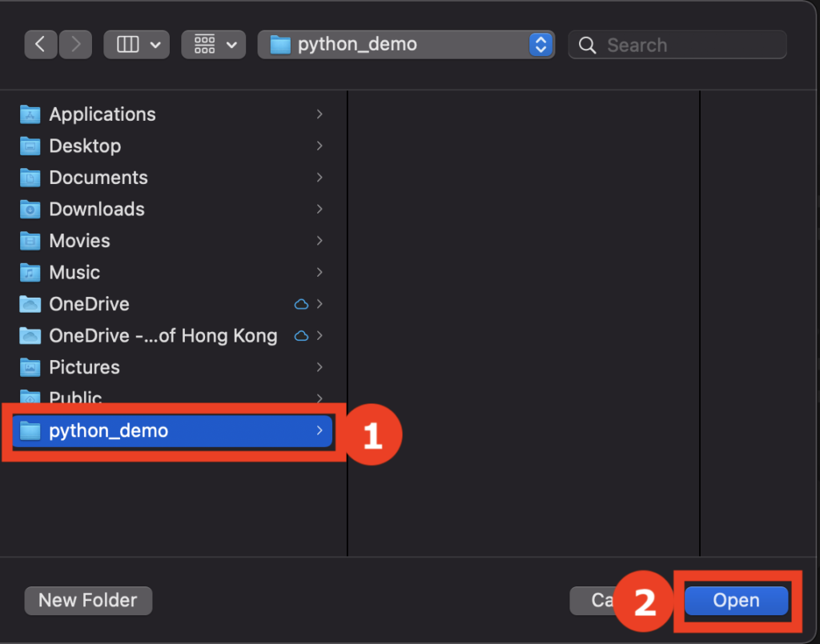Click the back navigation arrow

click(x=41, y=44)
